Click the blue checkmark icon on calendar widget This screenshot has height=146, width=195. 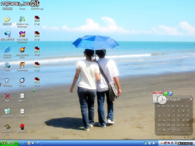coord(170,94)
